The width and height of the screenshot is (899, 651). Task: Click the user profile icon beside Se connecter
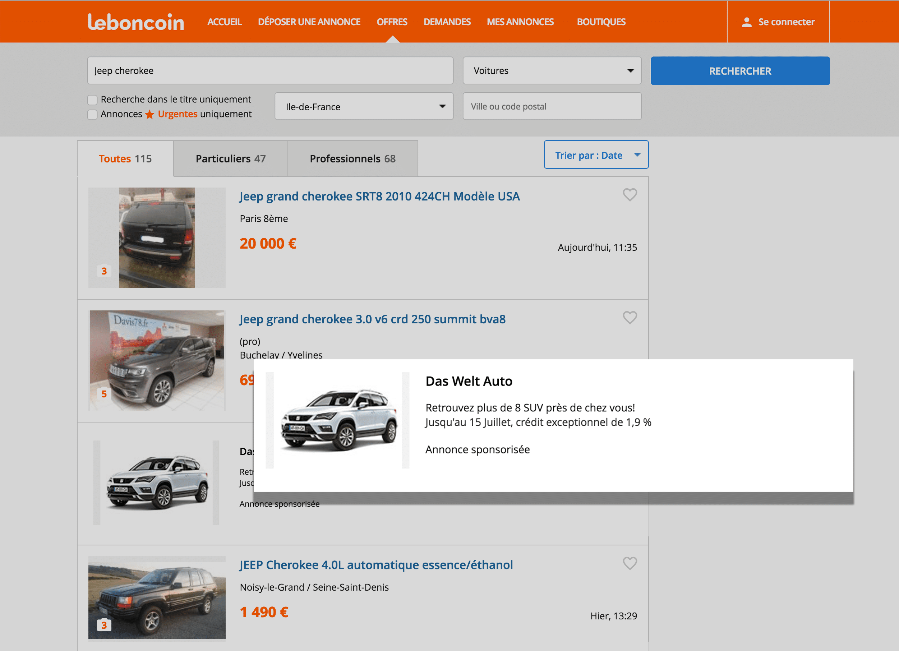[746, 22]
